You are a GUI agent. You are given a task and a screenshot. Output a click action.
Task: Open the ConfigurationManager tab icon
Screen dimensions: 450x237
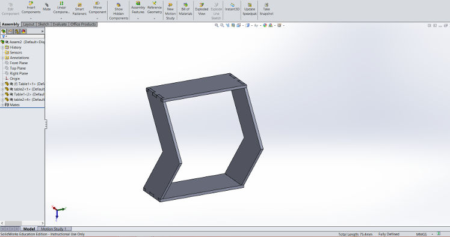[17, 31]
